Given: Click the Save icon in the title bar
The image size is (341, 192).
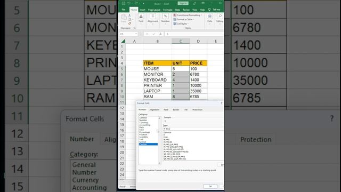Looking at the screenshot, I should click(x=124, y=4).
